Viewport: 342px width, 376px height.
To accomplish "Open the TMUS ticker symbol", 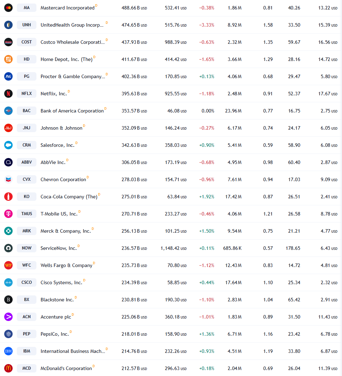I will point(27,214).
